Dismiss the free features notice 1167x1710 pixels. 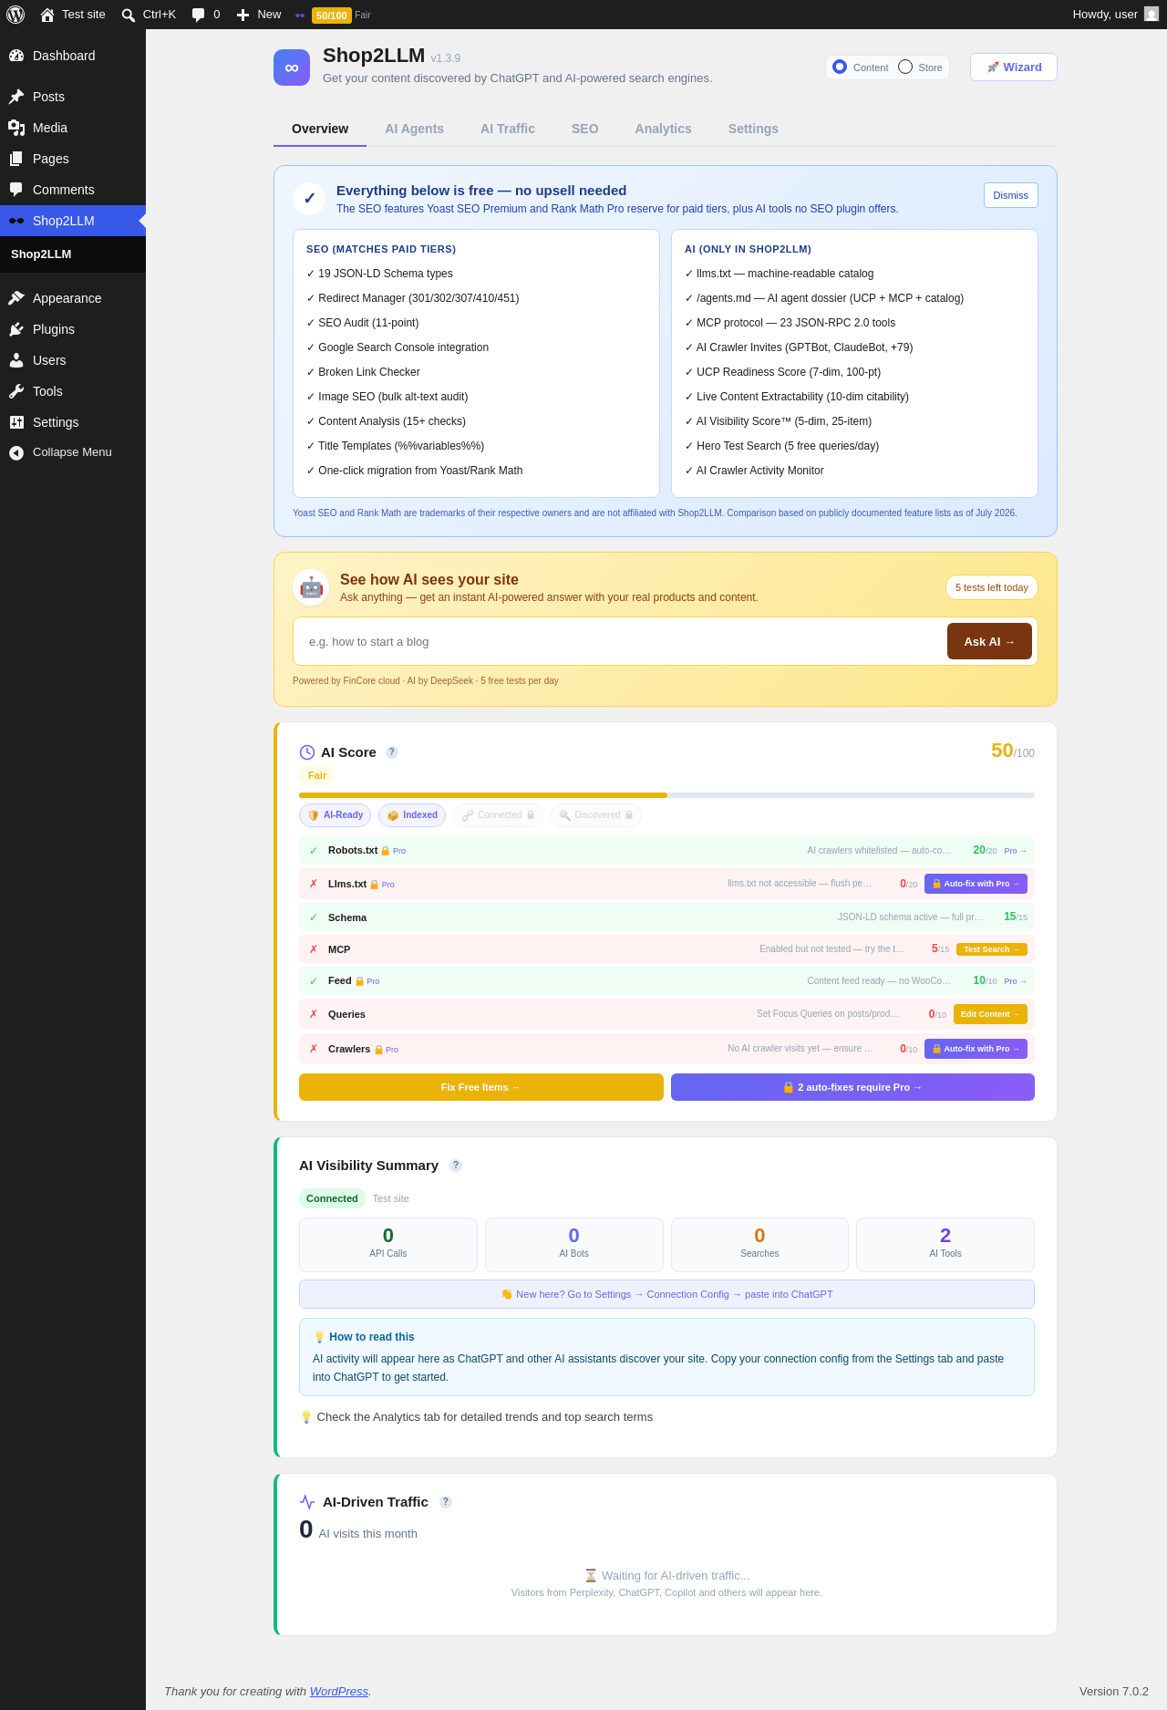point(1010,195)
